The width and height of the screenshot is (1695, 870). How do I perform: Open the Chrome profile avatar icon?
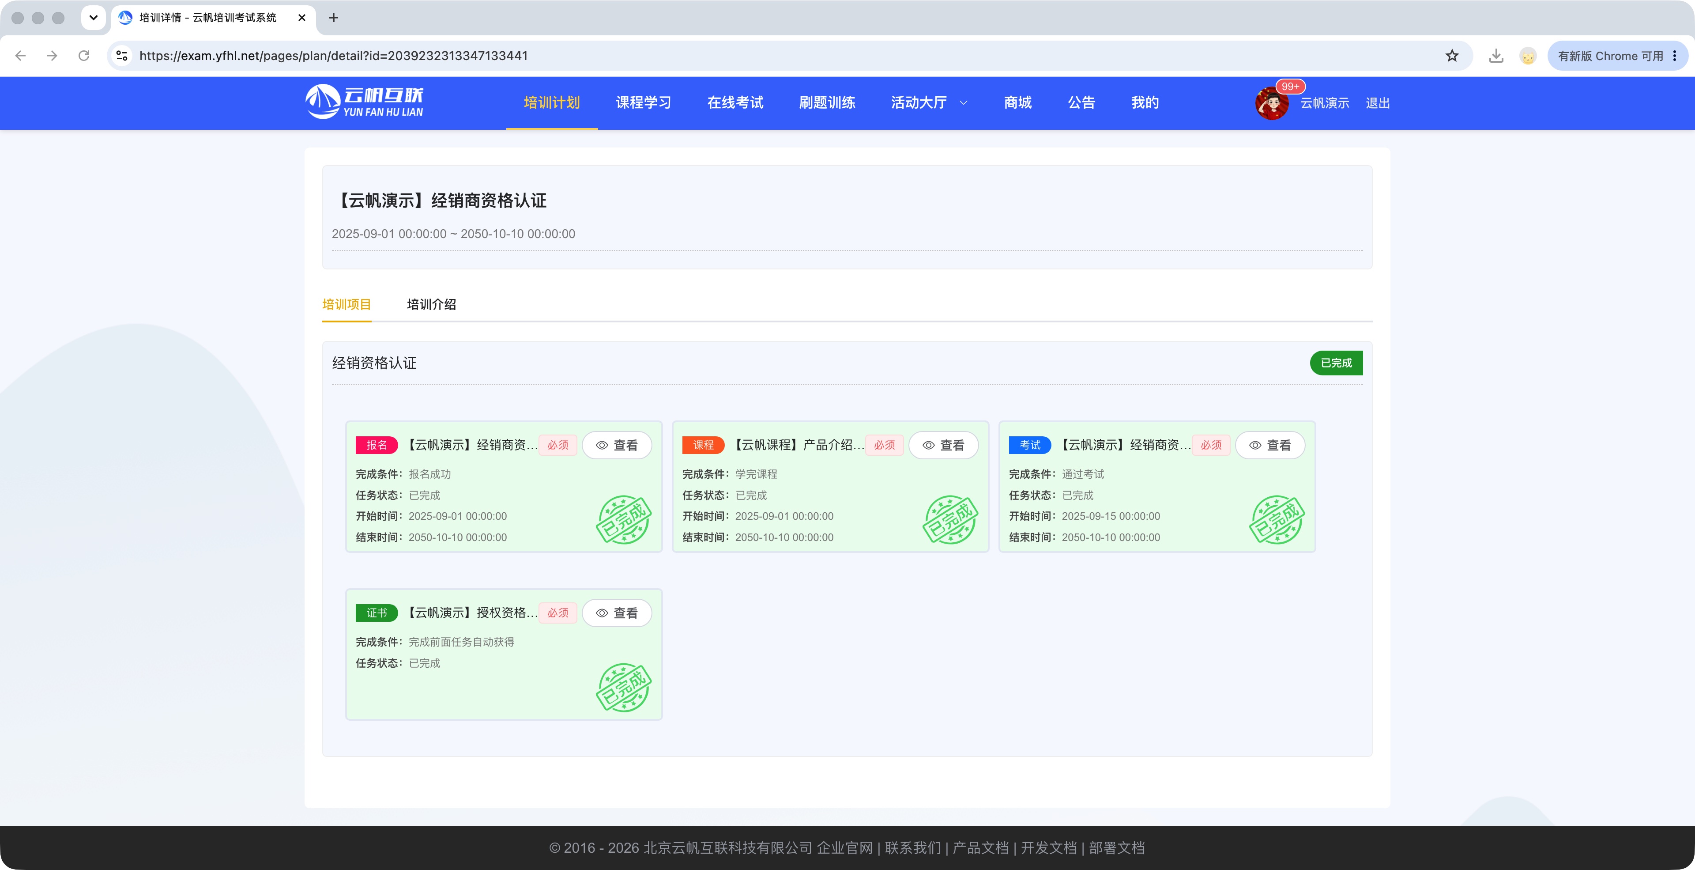1528,56
